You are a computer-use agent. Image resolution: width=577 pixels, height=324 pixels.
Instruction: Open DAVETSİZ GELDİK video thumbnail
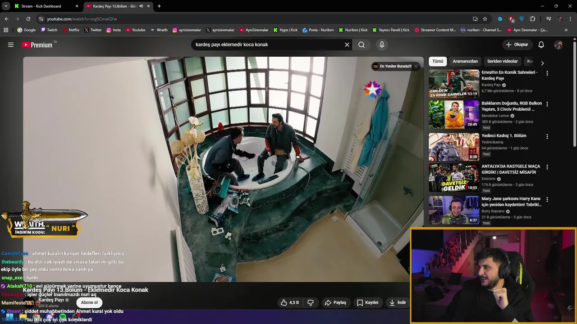pos(454,178)
